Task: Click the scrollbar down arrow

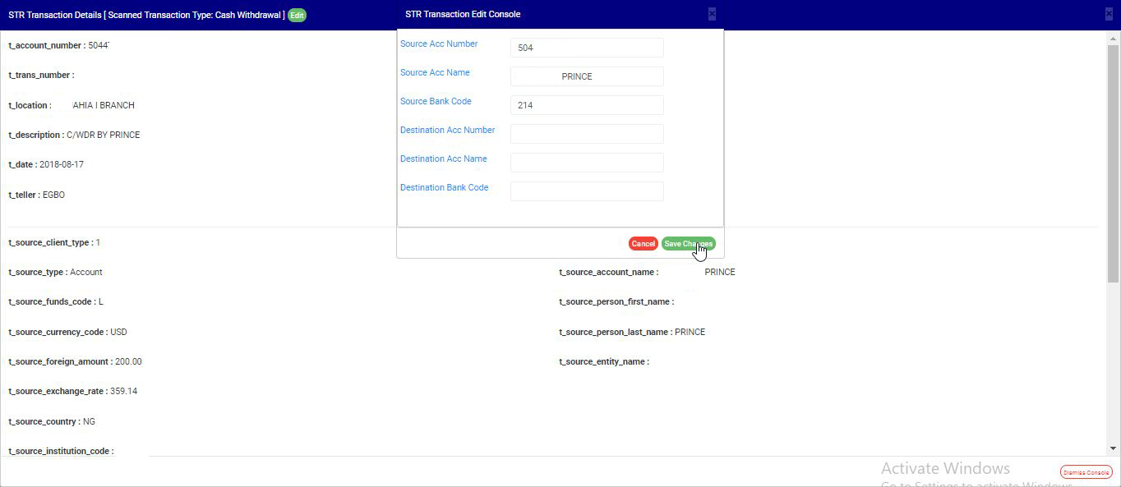Action: click(x=1114, y=448)
